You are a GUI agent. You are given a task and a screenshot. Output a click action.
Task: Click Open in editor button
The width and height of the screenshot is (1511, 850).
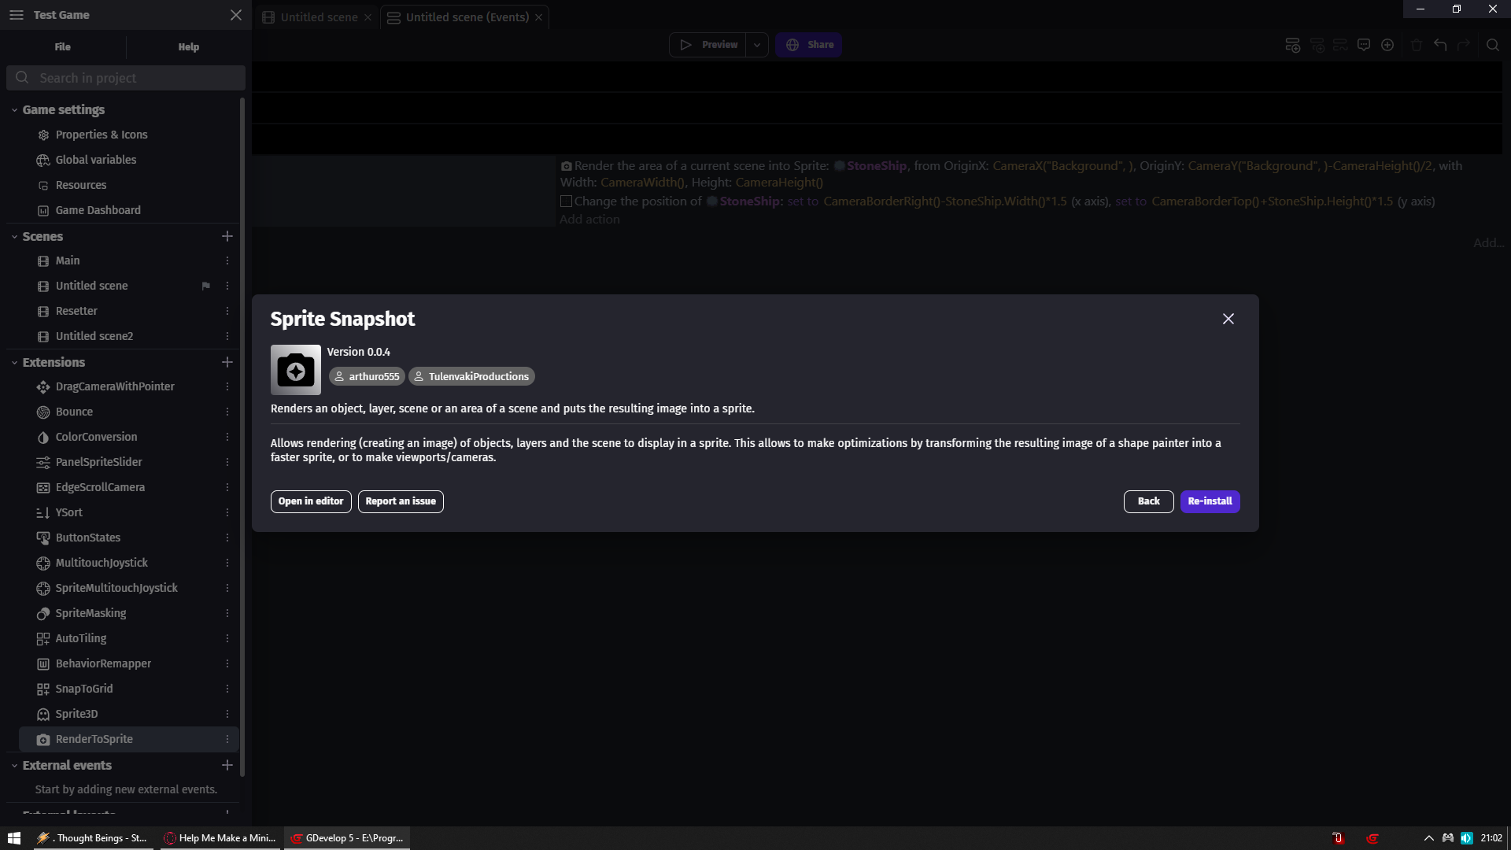click(311, 501)
